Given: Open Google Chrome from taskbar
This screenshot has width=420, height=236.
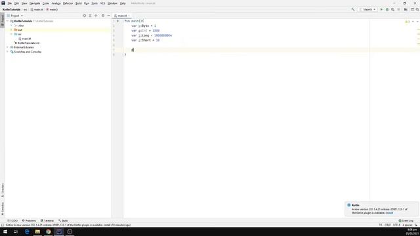Looking at the screenshot, I should coord(48,231).
